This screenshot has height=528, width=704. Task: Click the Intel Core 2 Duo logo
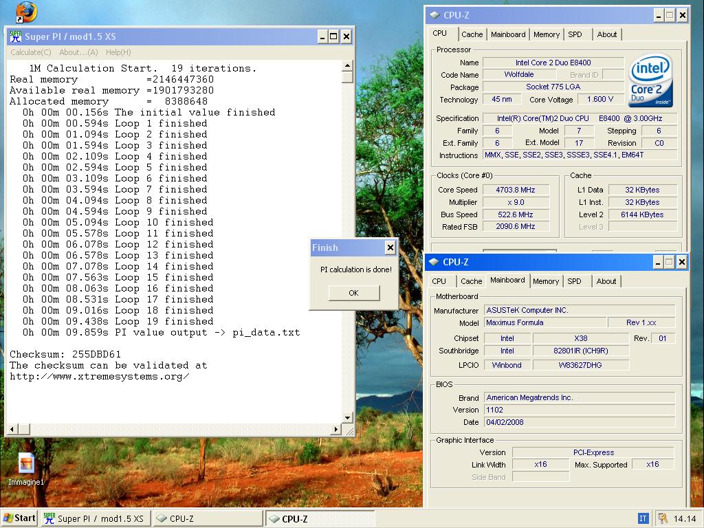650,81
